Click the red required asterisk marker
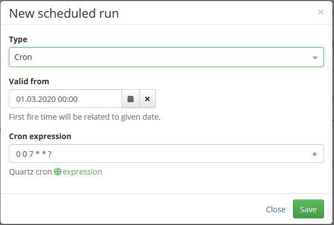 point(315,155)
